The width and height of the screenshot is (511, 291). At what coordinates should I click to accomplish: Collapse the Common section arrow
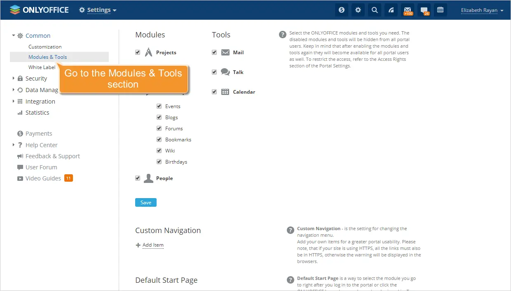click(14, 35)
